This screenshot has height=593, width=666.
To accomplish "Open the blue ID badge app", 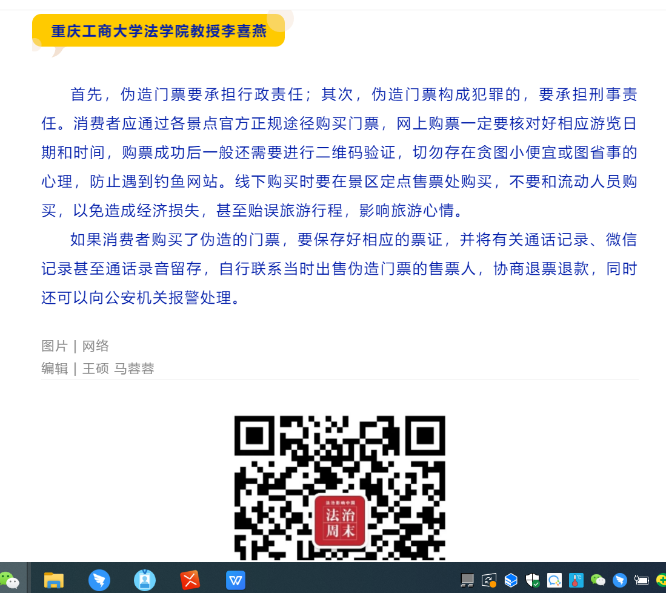I will pyautogui.click(x=145, y=581).
